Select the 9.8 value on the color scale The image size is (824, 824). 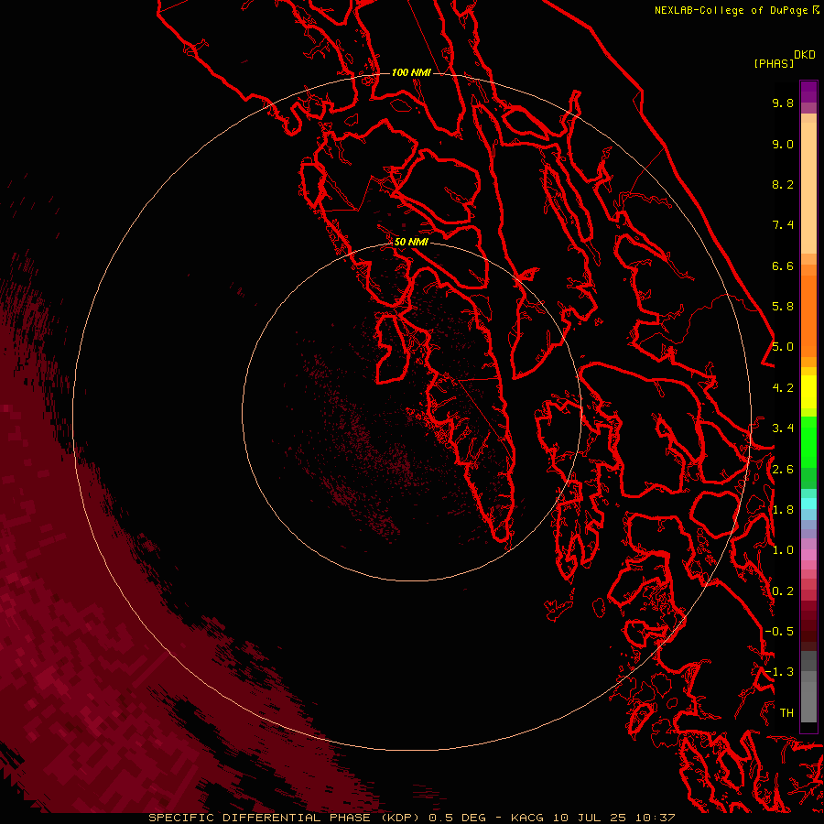(x=783, y=103)
